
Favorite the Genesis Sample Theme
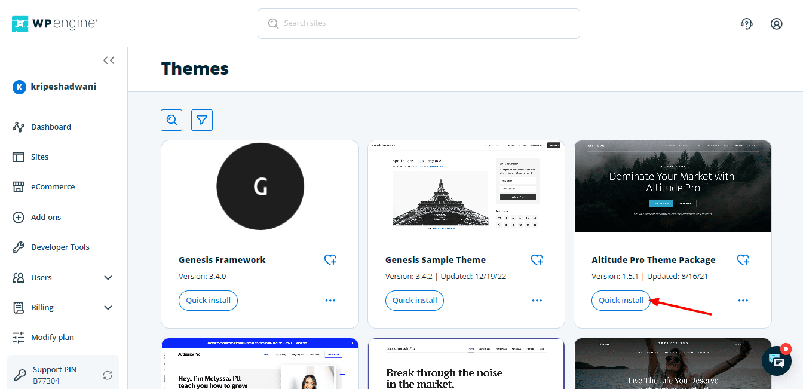tap(537, 260)
